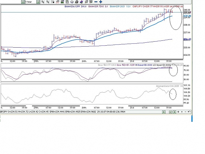The image size is (205, 154).
Task: Click the 30.00 stochastic axis label
Action: [186, 79]
